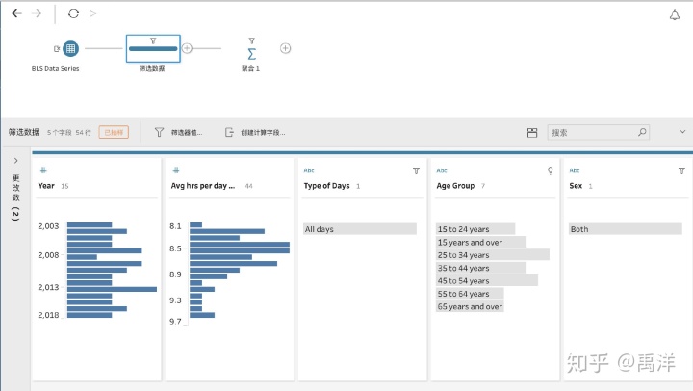The image size is (693, 391).
Task: Toggle filter icon on Sex field
Action: [681, 170]
